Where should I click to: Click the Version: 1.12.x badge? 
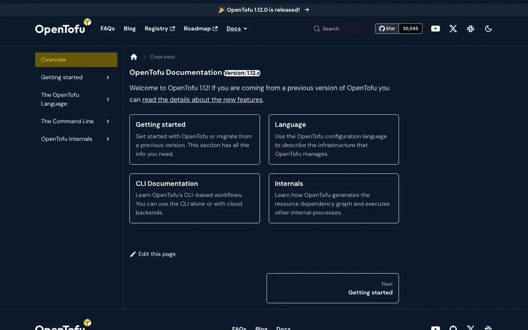[x=242, y=73]
